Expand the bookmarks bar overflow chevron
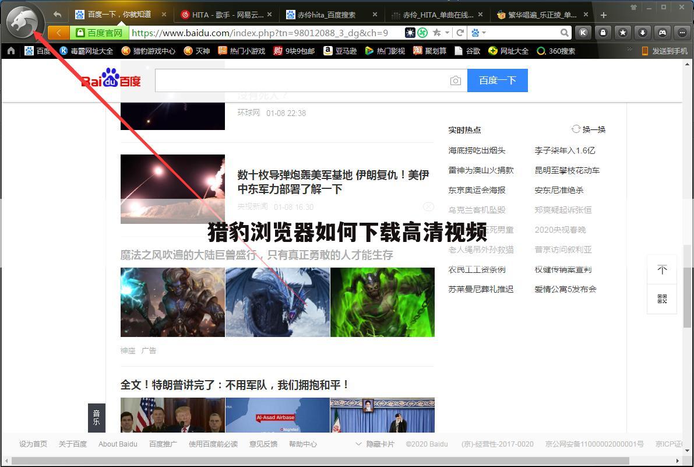This screenshot has height=467, width=694. [629, 50]
